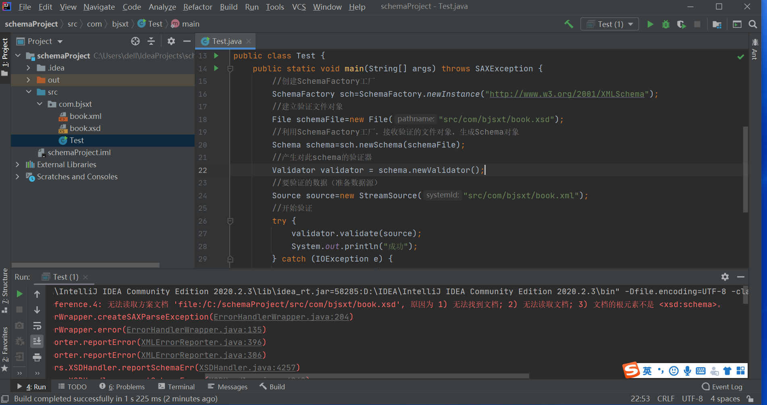Click the lock read-only icon in status bar
767x405 pixels.
pyautogui.click(x=750, y=399)
